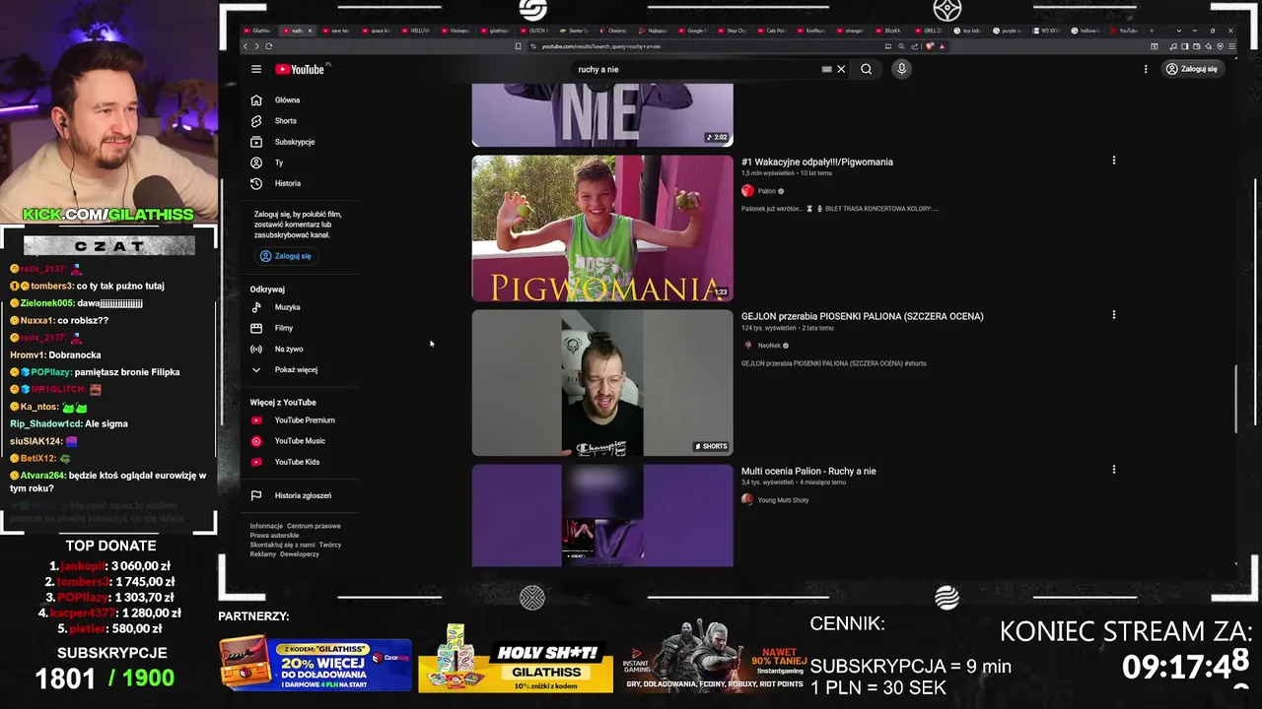Image resolution: width=1262 pixels, height=709 pixels.
Task: Open Subskrypcje in the sidebar
Action: [294, 142]
